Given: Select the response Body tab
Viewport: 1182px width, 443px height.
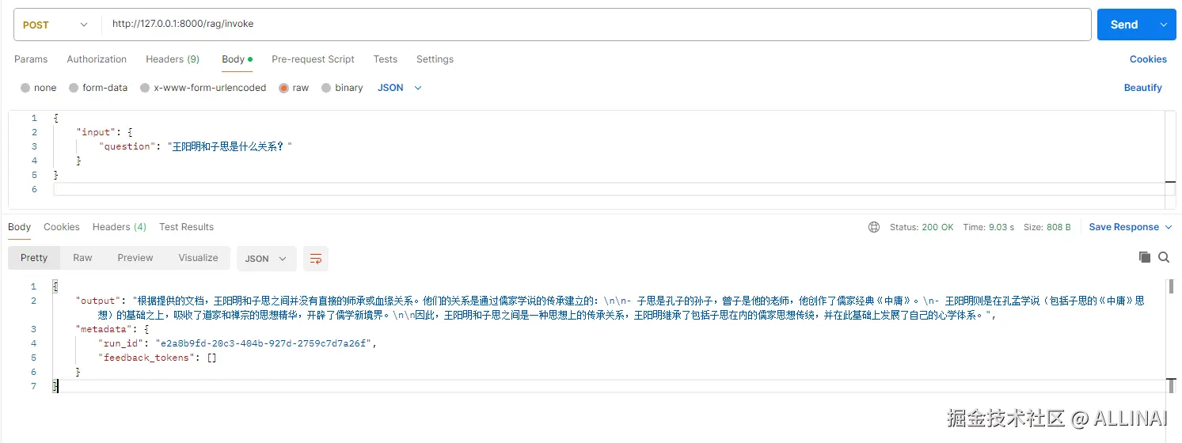Looking at the screenshot, I should tap(20, 227).
